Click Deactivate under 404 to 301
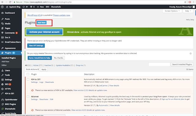Screen dimensions: 196x116 [50, 82]
